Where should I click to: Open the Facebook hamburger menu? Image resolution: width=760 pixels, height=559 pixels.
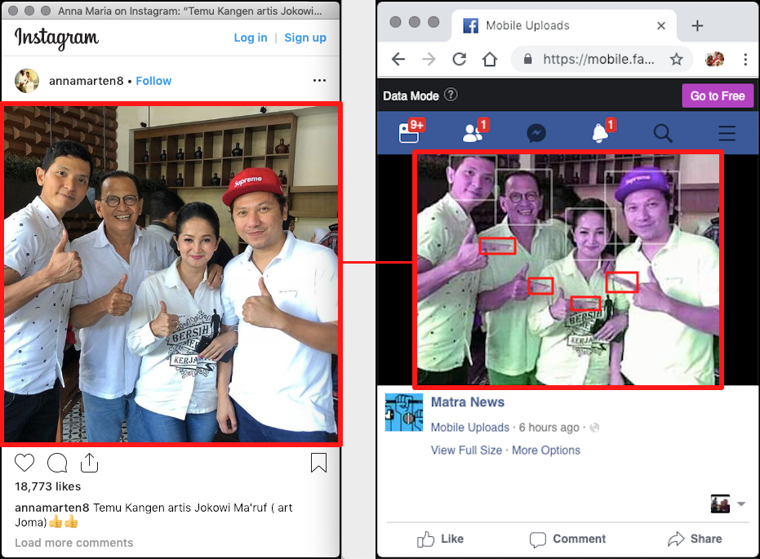point(726,133)
